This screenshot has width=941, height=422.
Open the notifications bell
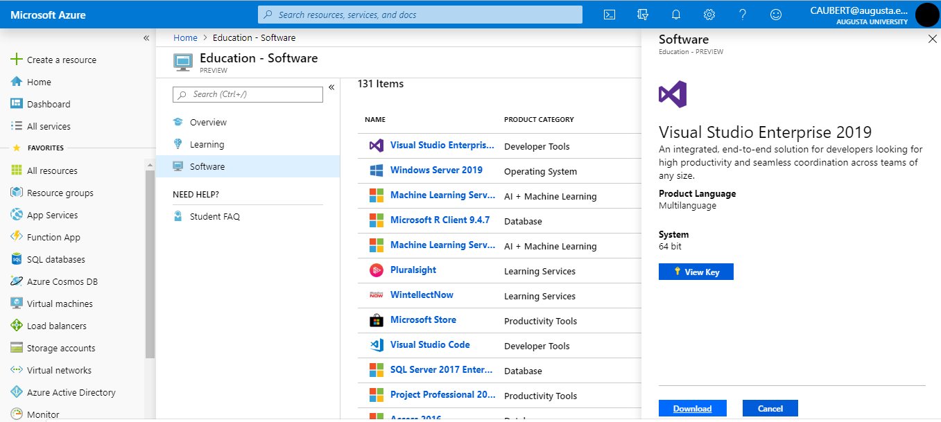[x=676, y=15]
